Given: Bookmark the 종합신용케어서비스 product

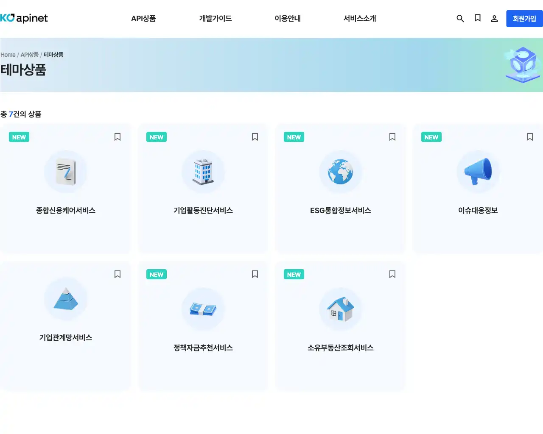Looking at the screenshot, I should pos(117,137).
